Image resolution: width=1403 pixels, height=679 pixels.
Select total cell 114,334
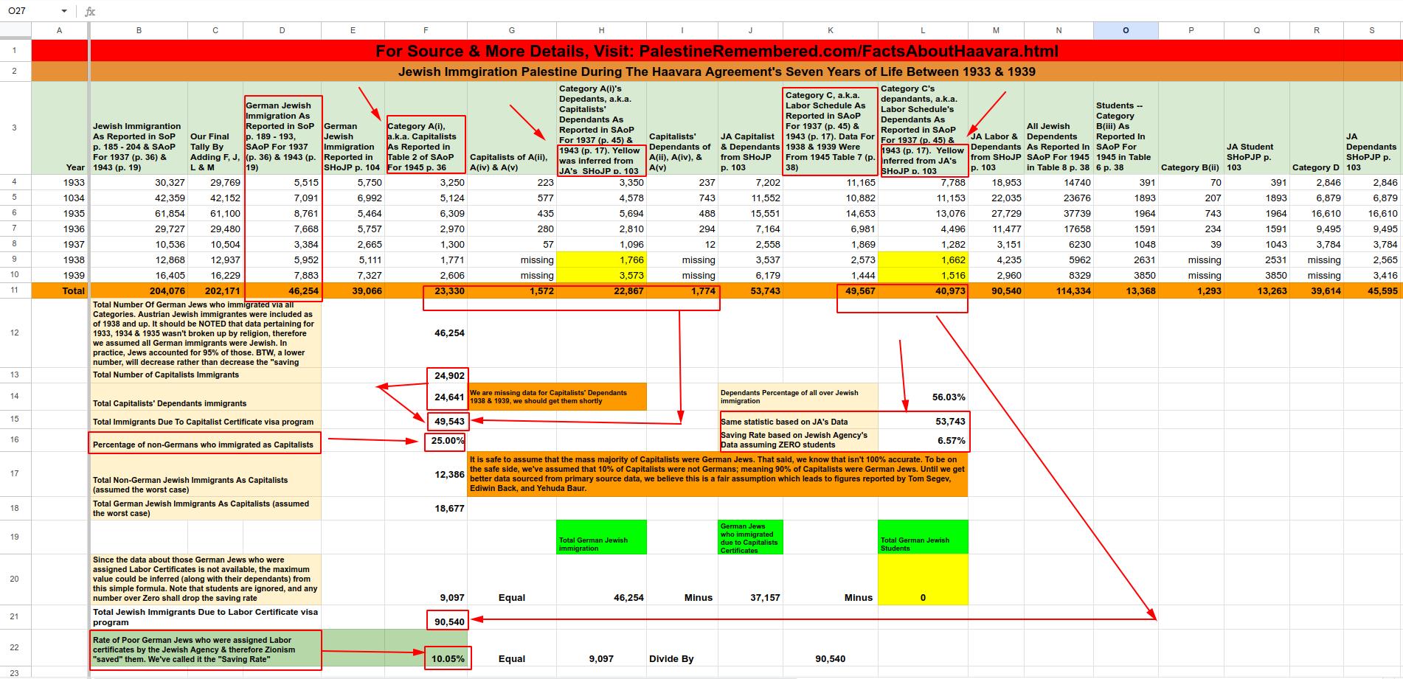[1059, 290]
